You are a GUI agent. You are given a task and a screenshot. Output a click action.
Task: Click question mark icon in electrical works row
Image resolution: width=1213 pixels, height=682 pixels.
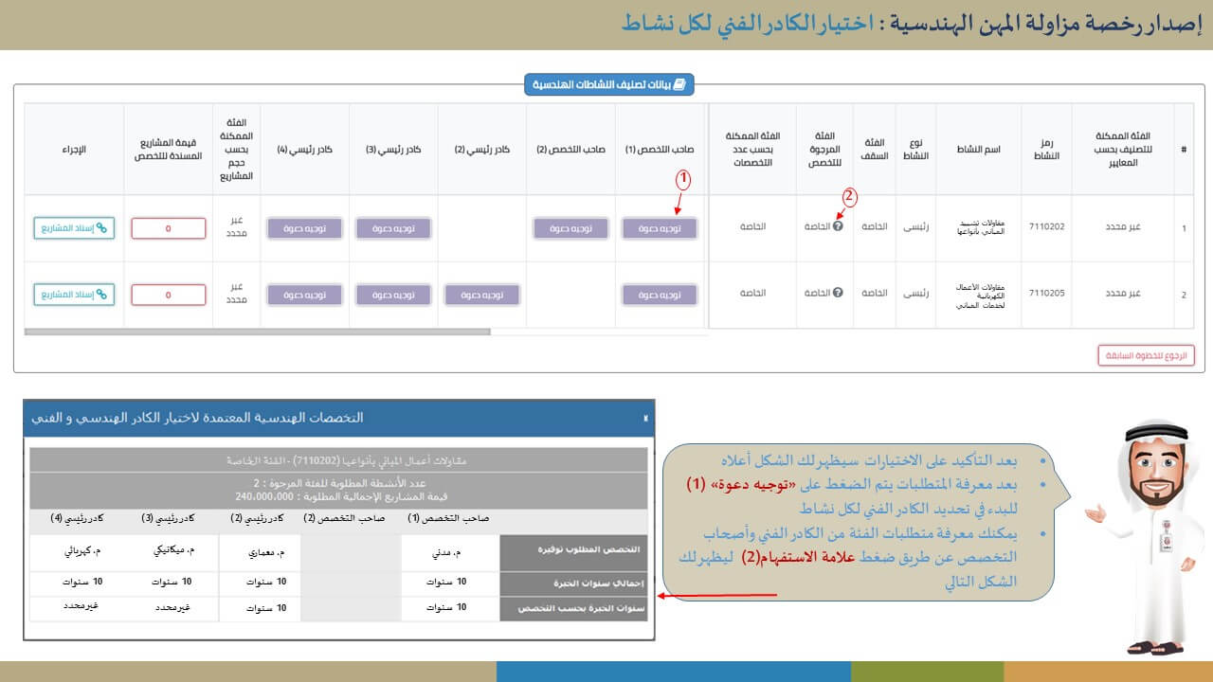tap(838, 294)
